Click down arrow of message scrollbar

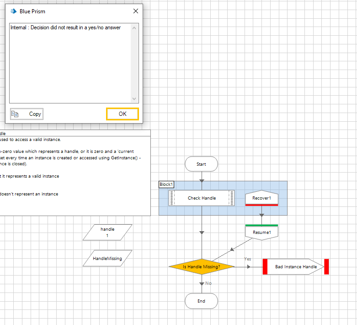(134, 98)
